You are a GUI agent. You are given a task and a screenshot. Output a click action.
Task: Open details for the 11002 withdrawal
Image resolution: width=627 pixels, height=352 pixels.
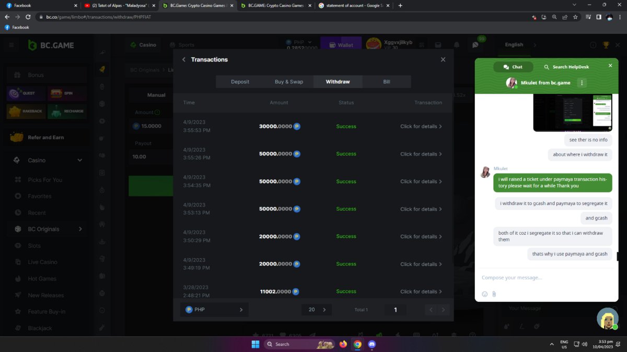click(x=421, y=292)
